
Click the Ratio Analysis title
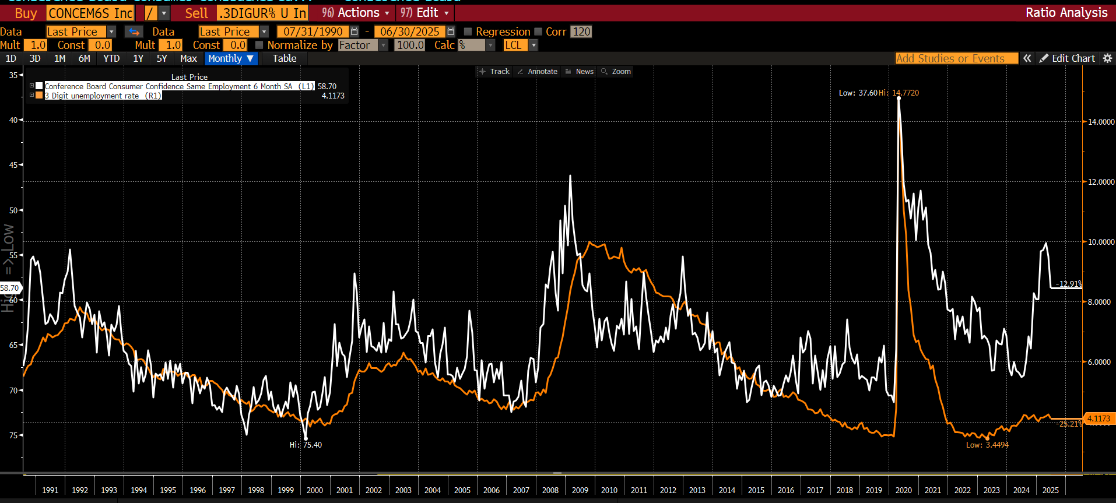tap(1066, 13)
